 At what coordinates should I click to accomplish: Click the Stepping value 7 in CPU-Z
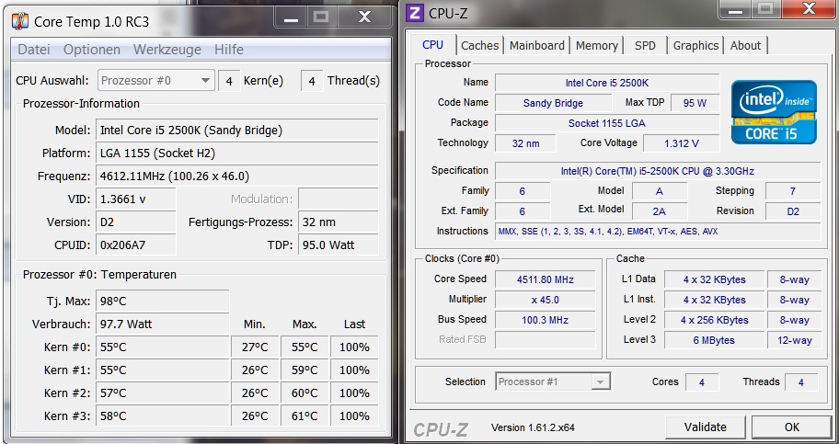[x=793, y=191]
